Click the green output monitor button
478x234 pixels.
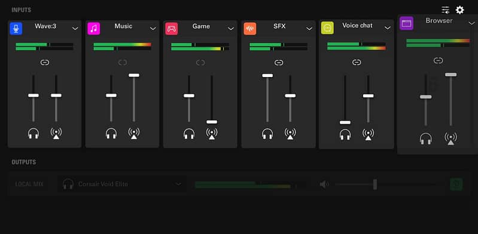456,184
